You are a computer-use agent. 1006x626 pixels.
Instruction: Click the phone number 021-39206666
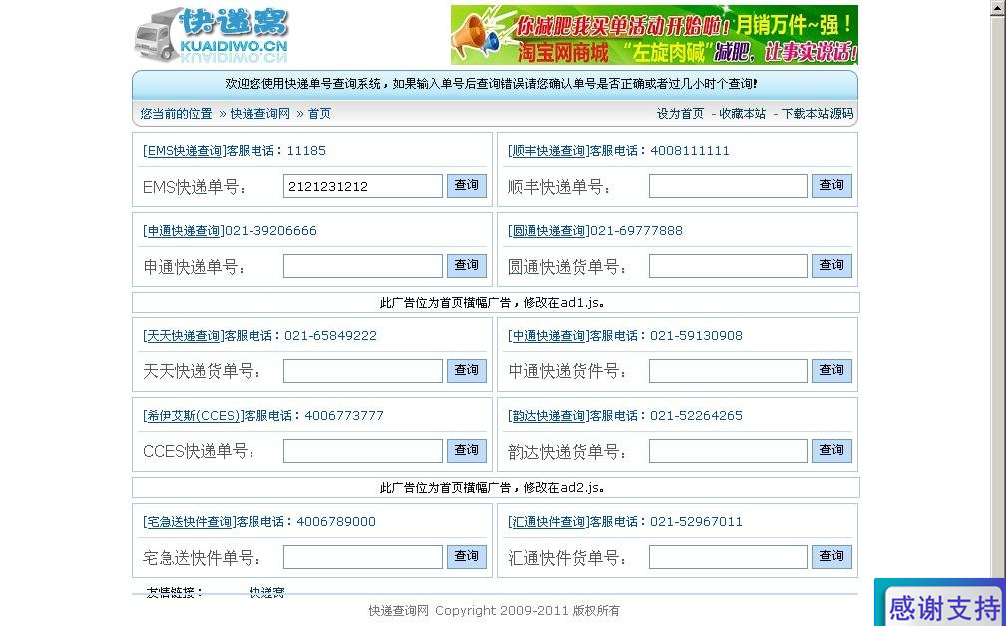(270, 231)
